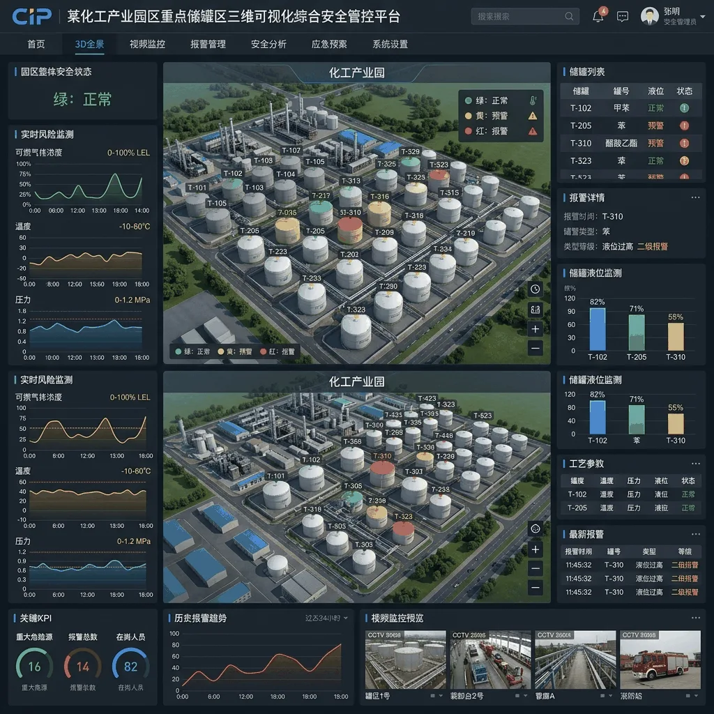
Task: Click into the header search field
Action: point(525,17)
